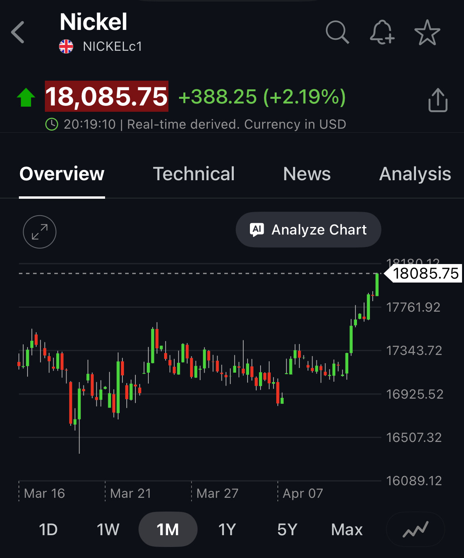Screen dimensions: 464x558
Task: Go to the Analysis tab
Action: [415, 174]
